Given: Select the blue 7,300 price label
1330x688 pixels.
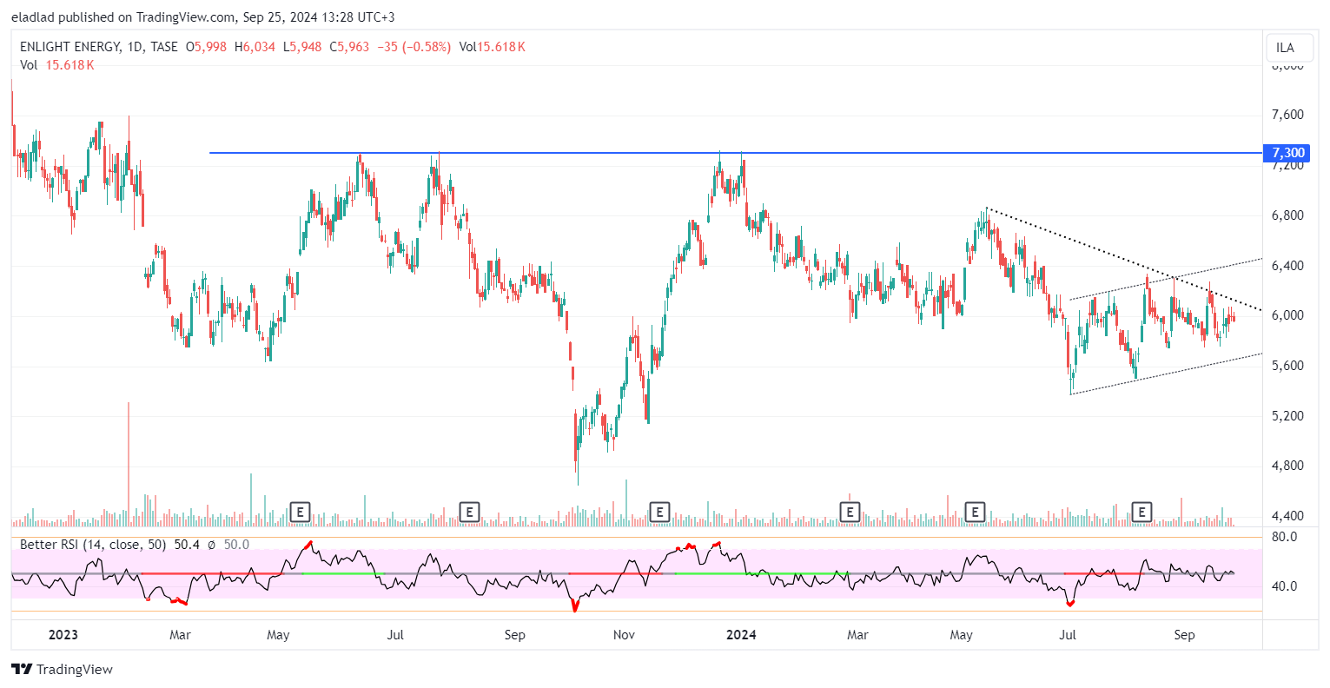Looking at the screenshot, I should pyautogui.click(x=1288, y=153).
